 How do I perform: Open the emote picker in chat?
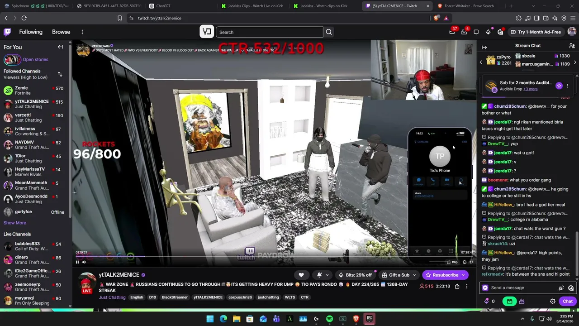(x=571, y=288)
